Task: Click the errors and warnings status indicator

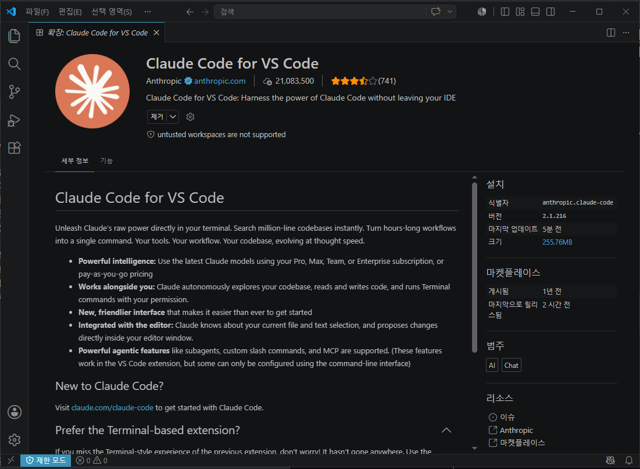Action: [92, 460]
